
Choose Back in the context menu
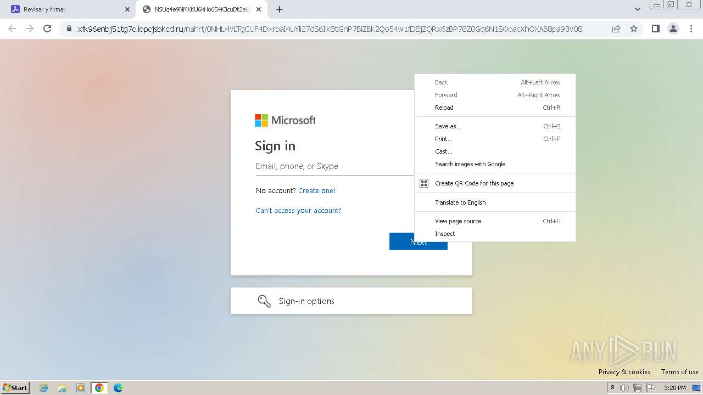[x=495, y=82]
